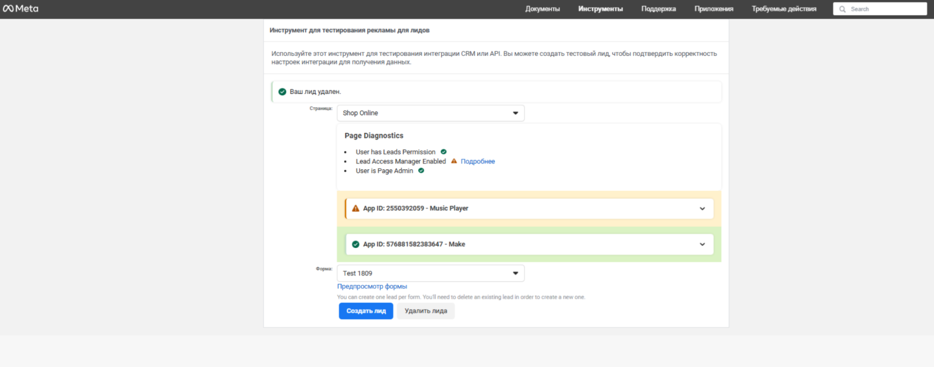Click warning icon on Music Player app
The width and height of the screenshot is (934, 367).
(x=356, y=208)
